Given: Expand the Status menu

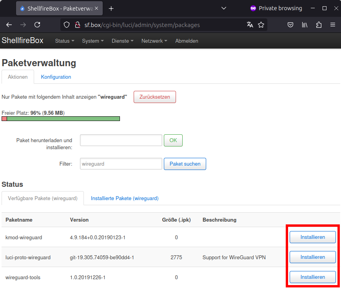Looking at the screenshot, I should (65, 41).
